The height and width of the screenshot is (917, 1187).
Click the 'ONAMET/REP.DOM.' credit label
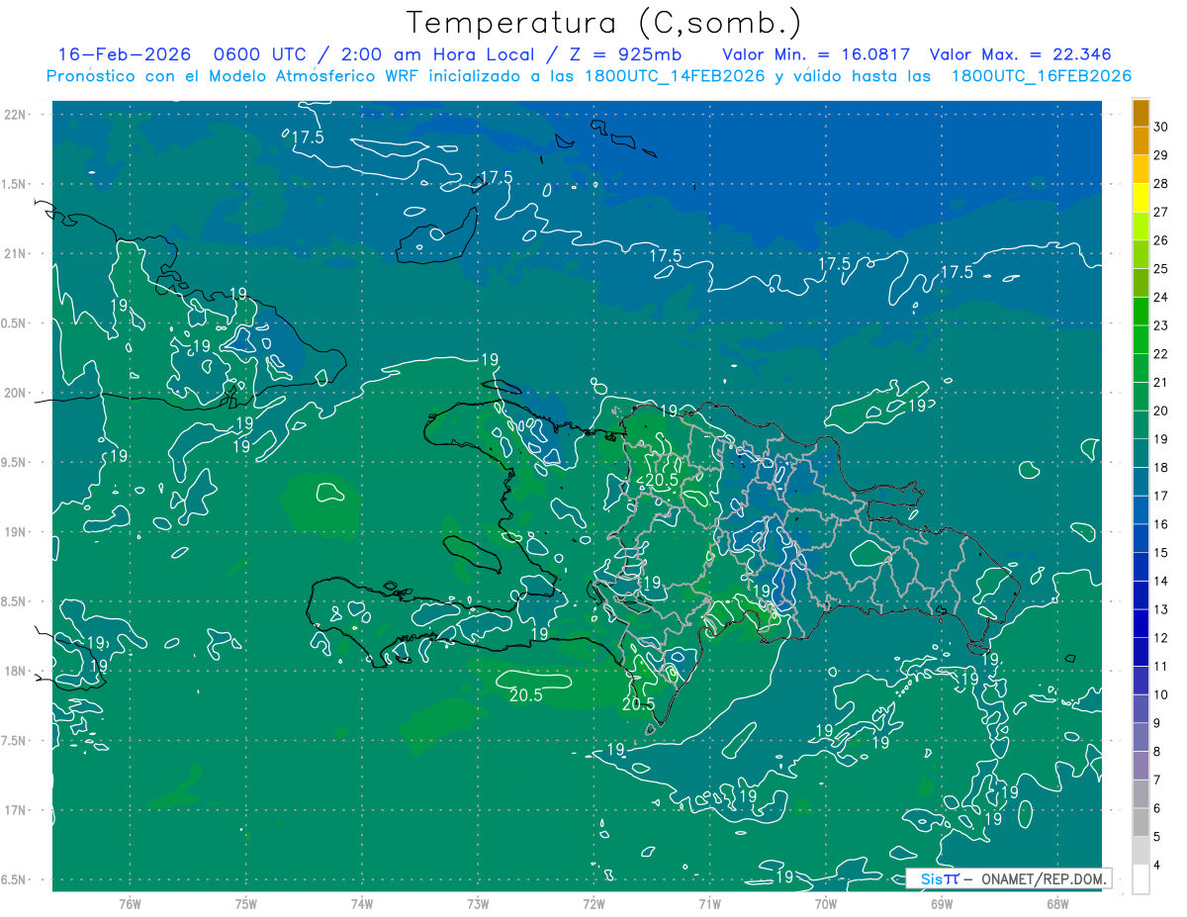(1043, 878)
